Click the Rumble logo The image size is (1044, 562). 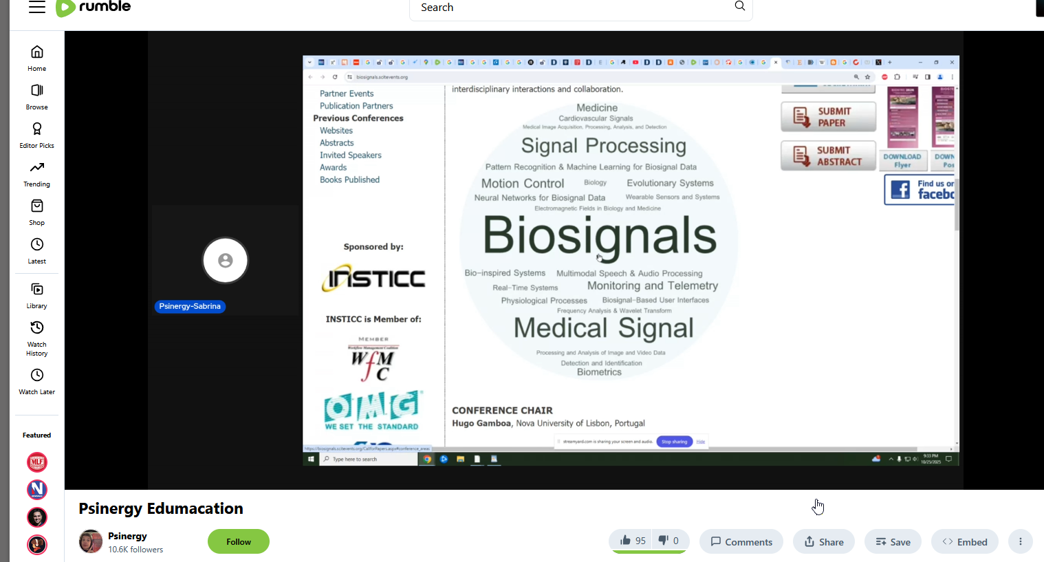point(94,8)
